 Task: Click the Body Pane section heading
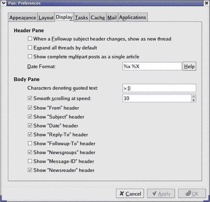tap(27, 79)
